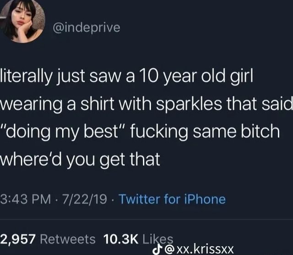This screenshot has height=255, width=293.
Task: Click the tweet's first line "literally just saw"
Action: (x=60, y=76)
